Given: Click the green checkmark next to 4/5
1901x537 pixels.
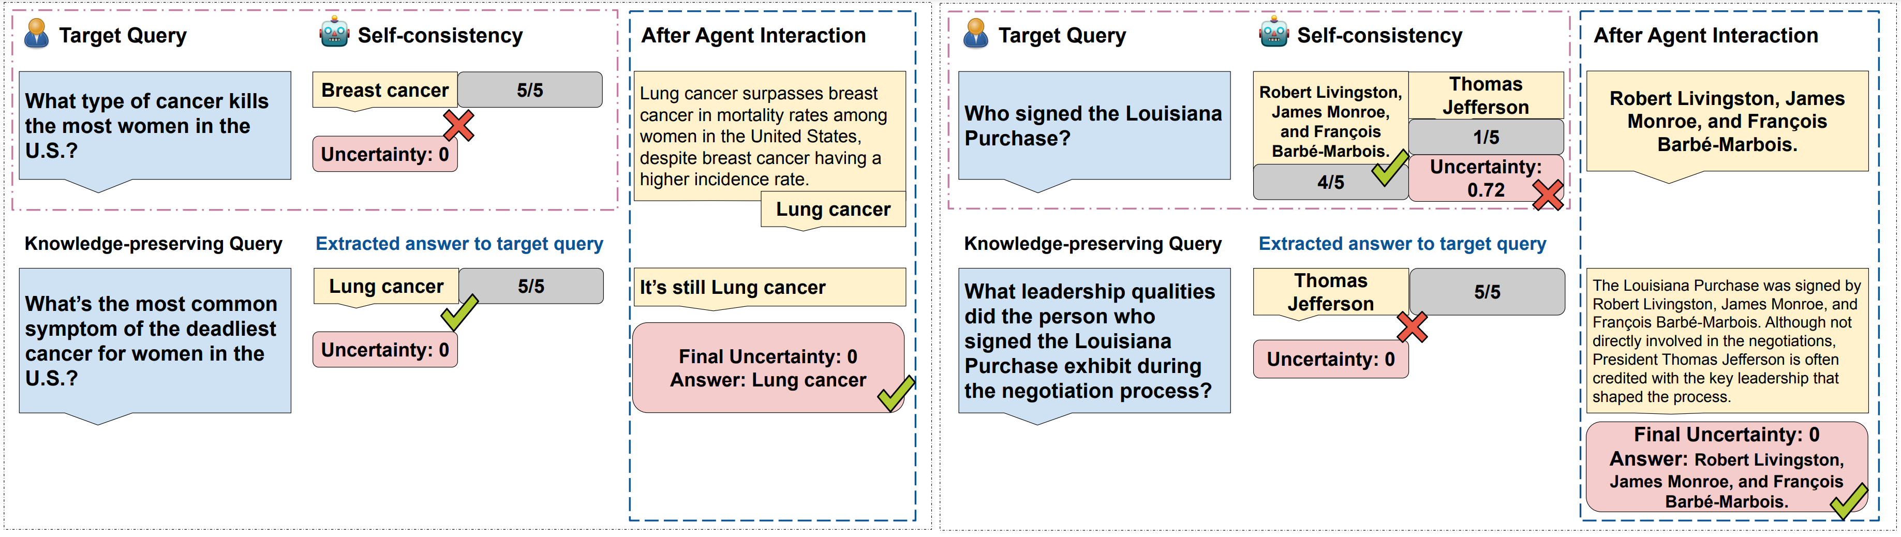Looking at the screenshot, I should [x=1389, y=168].
